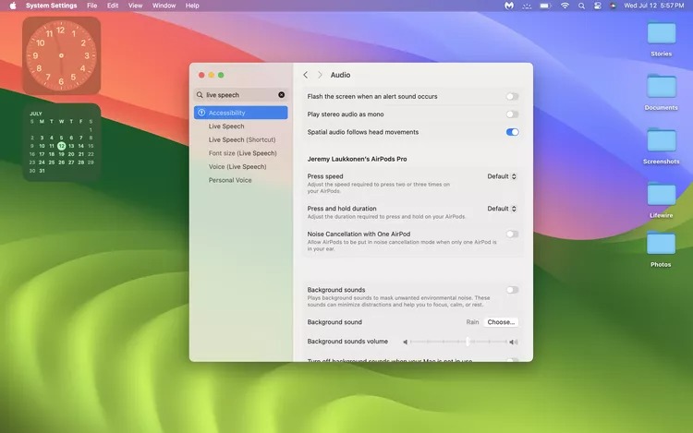Open the View menu
This screenshot has width=693, height=433.
(135, 6)
